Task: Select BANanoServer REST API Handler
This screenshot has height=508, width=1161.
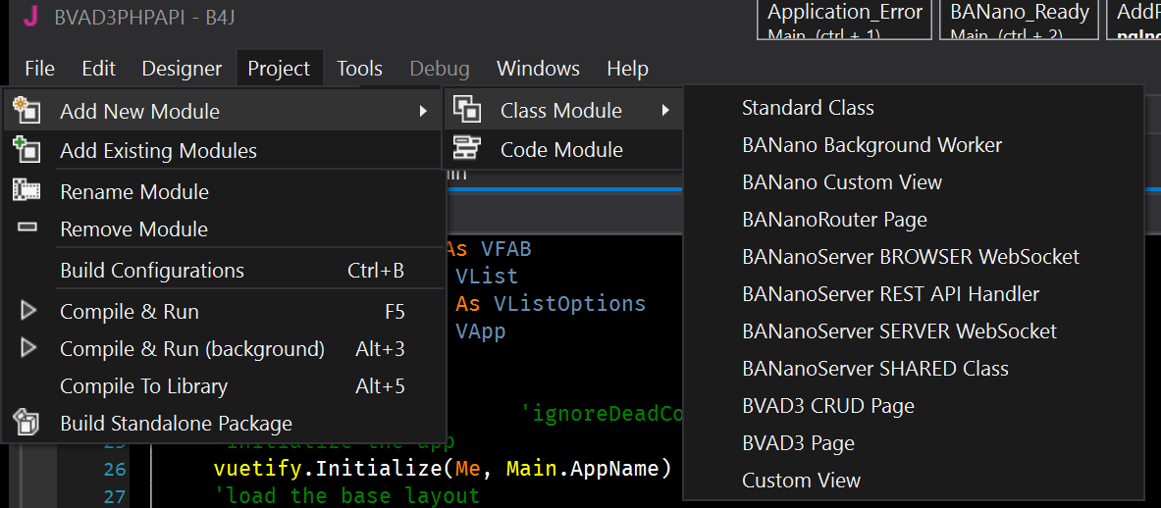Action: (890, 294)
